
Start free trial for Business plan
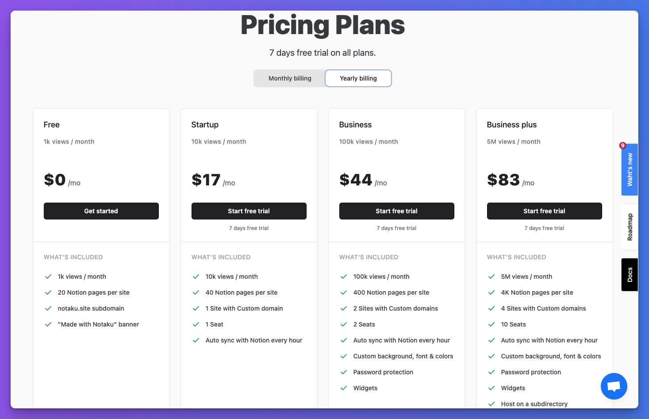[x=396, y=211]
